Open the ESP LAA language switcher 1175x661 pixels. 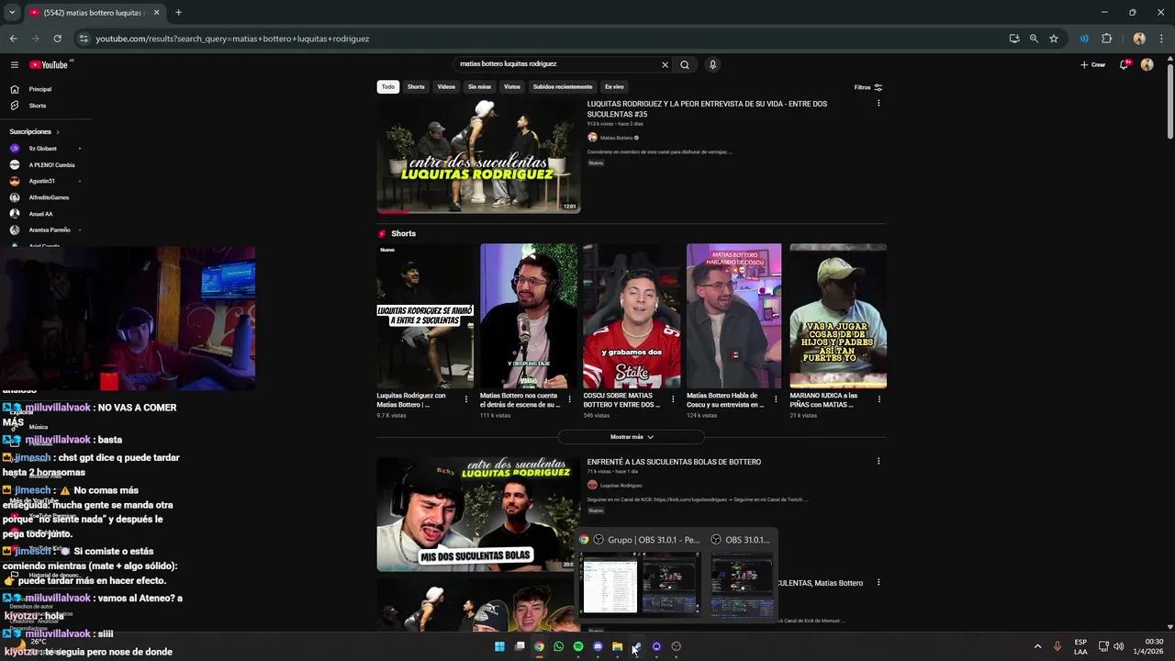1080,646
